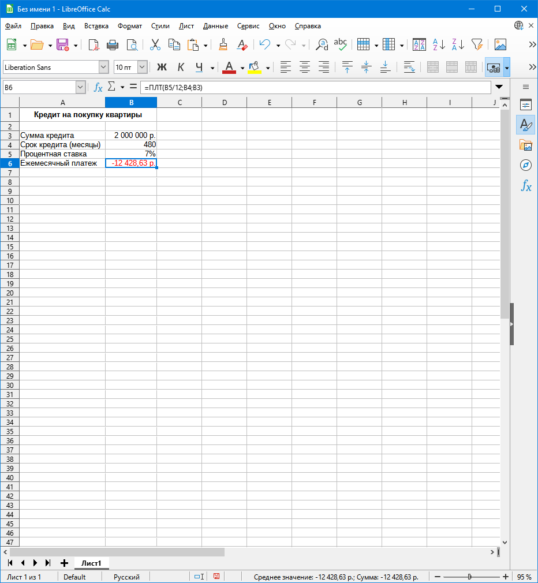Select cell B3 with 2 000 000 р.
Viewport: 538px width, 583px height.
point(131,135)
